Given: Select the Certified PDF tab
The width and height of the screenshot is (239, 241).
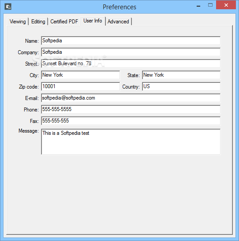Looking at the screenshot, I should click(64, 22).
